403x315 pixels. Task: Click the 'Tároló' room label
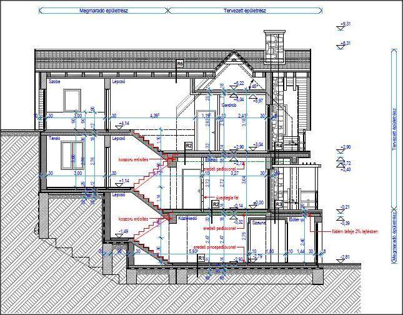(54, 137)
